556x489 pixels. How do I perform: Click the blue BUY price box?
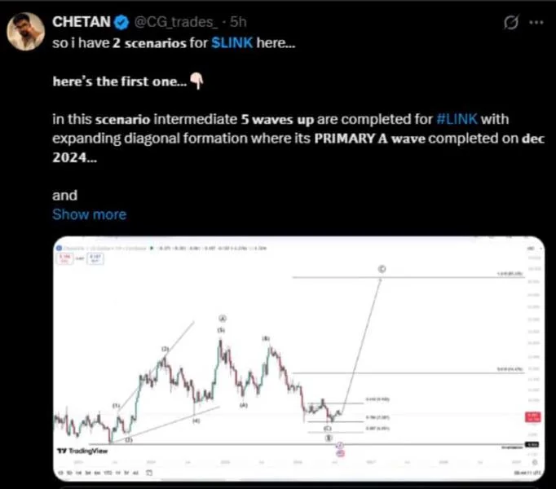click(x=95, y=258)
